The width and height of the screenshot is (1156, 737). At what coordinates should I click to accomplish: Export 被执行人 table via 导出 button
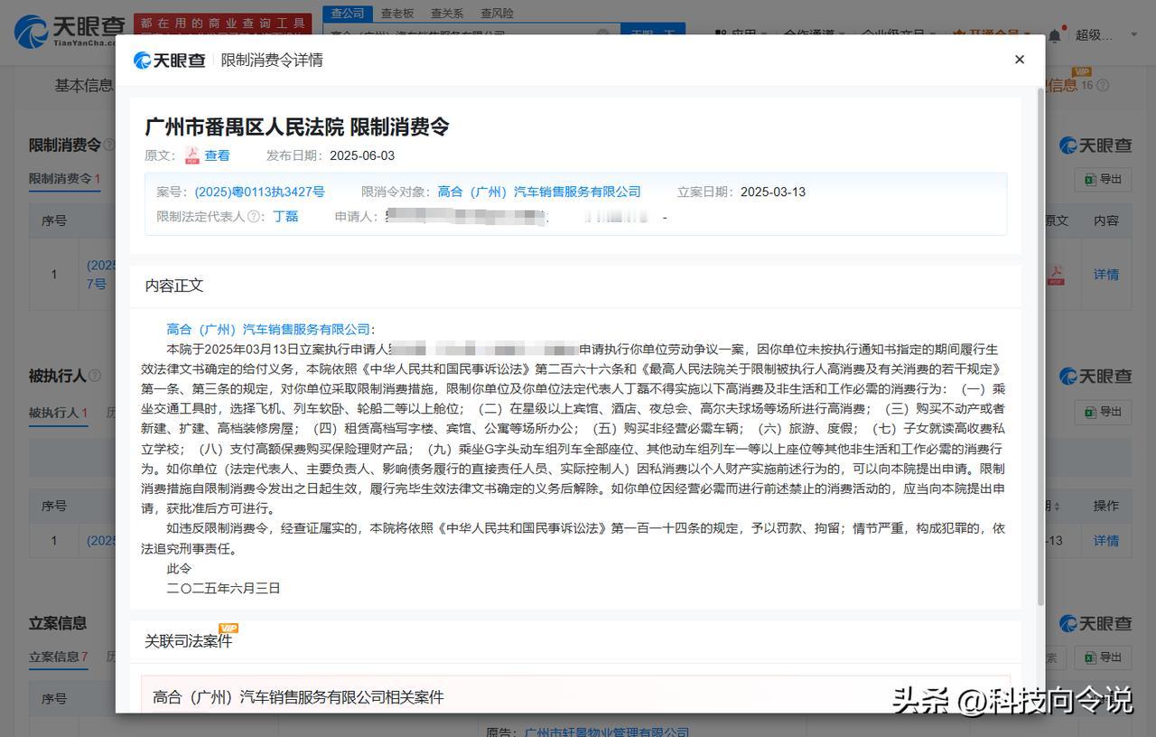[x=1103, y=412]
